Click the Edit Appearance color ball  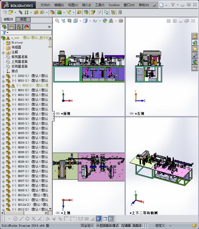tap(105, 21)
